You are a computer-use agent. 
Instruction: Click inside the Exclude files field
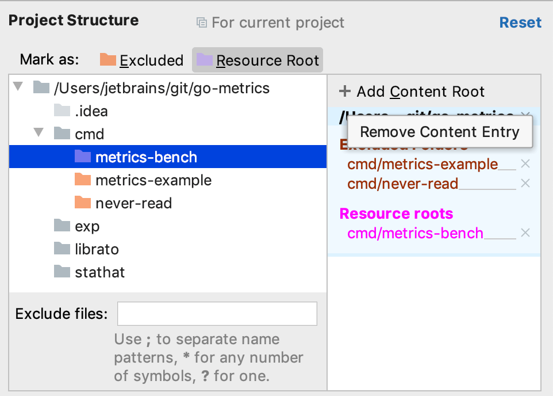(217, 313)
